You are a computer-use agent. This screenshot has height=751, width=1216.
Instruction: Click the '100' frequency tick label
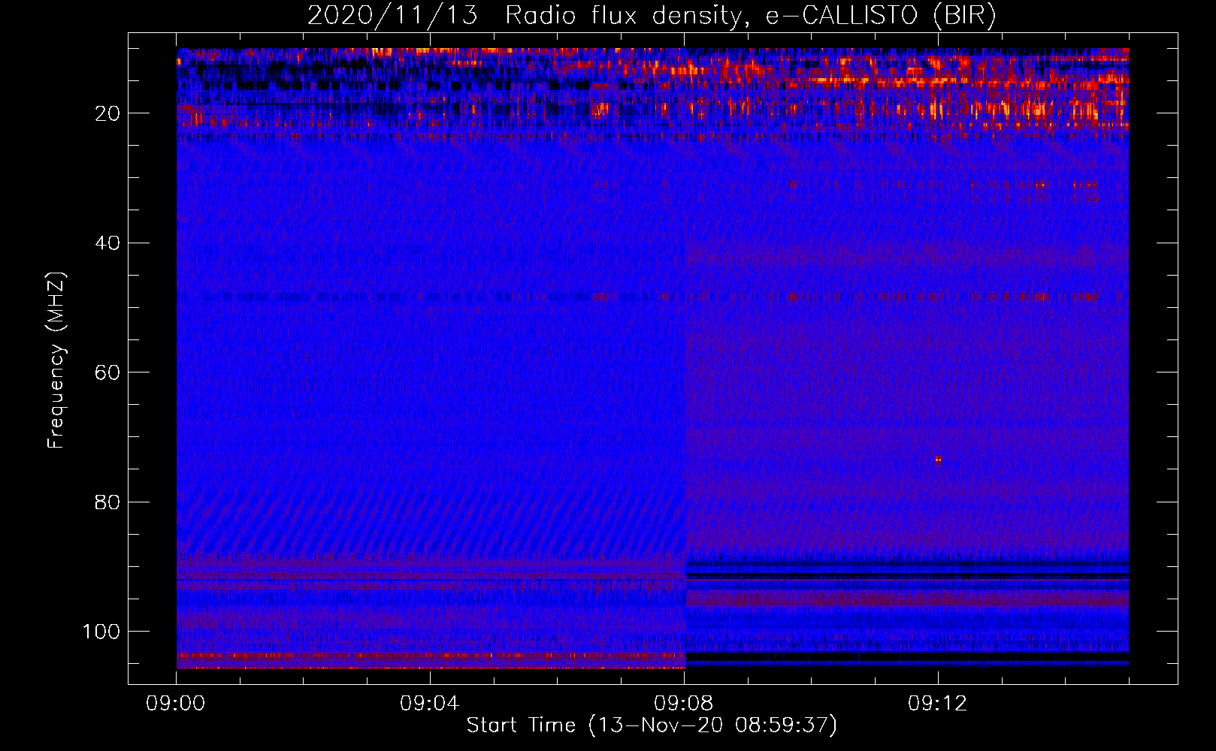point(101,632)
